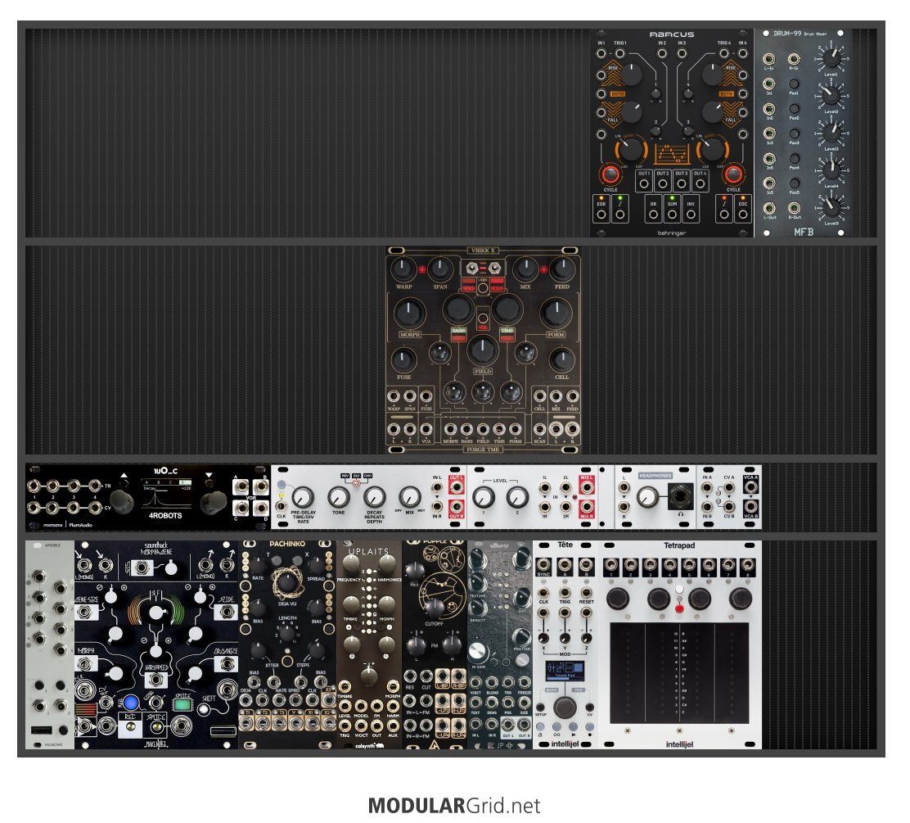910x823 pixels.
Task: Click the blue REC button on Morphagene
Action: (x=131, y=703)
